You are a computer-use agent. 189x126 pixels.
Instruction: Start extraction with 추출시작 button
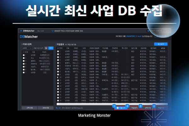coord(121,108)
